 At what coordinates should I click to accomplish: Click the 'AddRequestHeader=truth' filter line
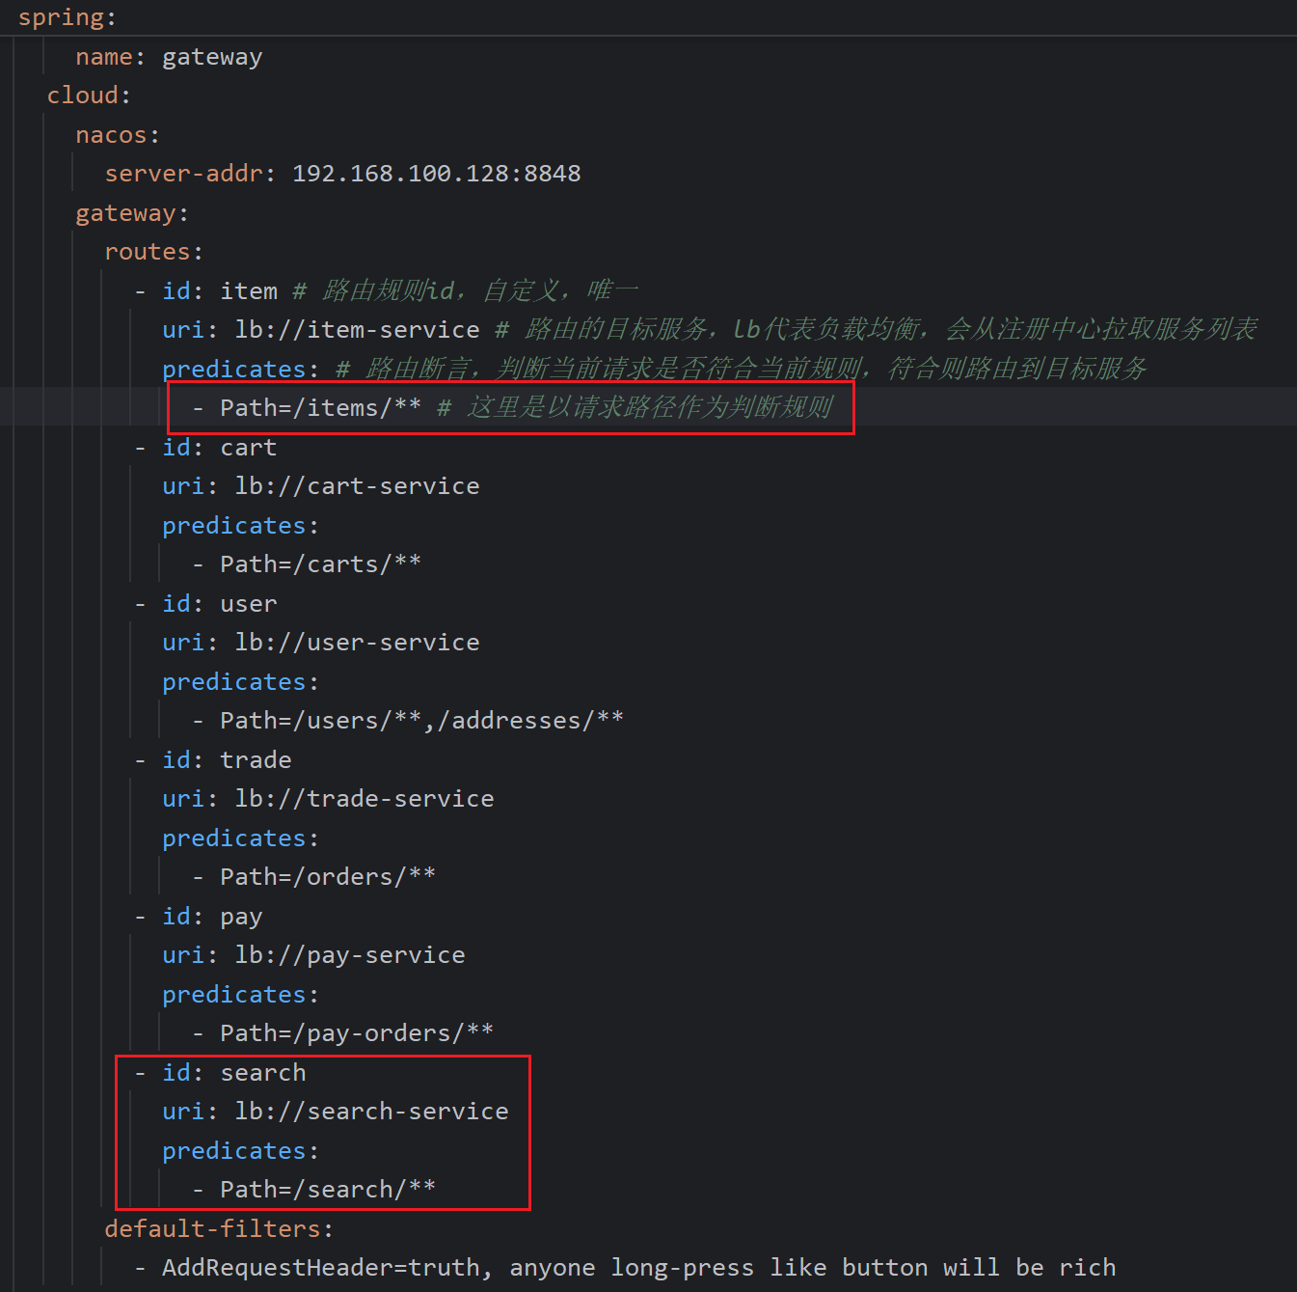625,1268
